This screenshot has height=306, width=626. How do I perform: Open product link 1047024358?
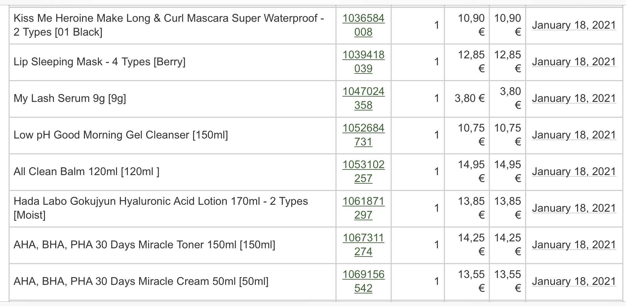(x=363, y=98)
